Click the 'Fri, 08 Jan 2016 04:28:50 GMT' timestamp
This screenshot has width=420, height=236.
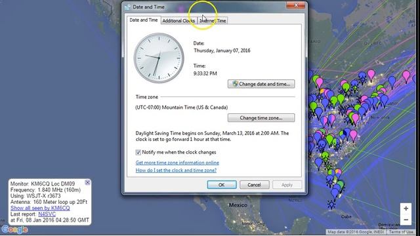point(52,220)
